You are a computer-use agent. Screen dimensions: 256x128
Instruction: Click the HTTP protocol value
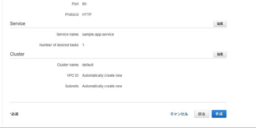click(x=87, y=14)
